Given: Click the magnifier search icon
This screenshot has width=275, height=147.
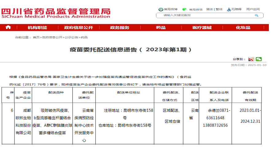Looking at the screenshot, I should [x=257, y=15].
